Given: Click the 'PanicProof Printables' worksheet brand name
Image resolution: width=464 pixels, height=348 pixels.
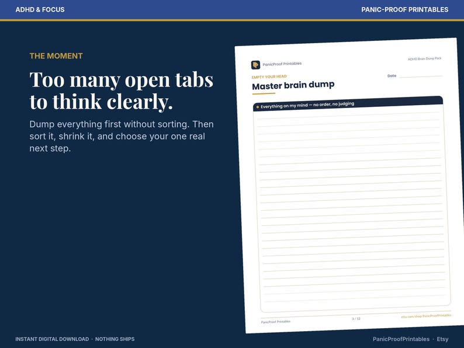Looking at the screenshot, I should (x=282, y=64).
